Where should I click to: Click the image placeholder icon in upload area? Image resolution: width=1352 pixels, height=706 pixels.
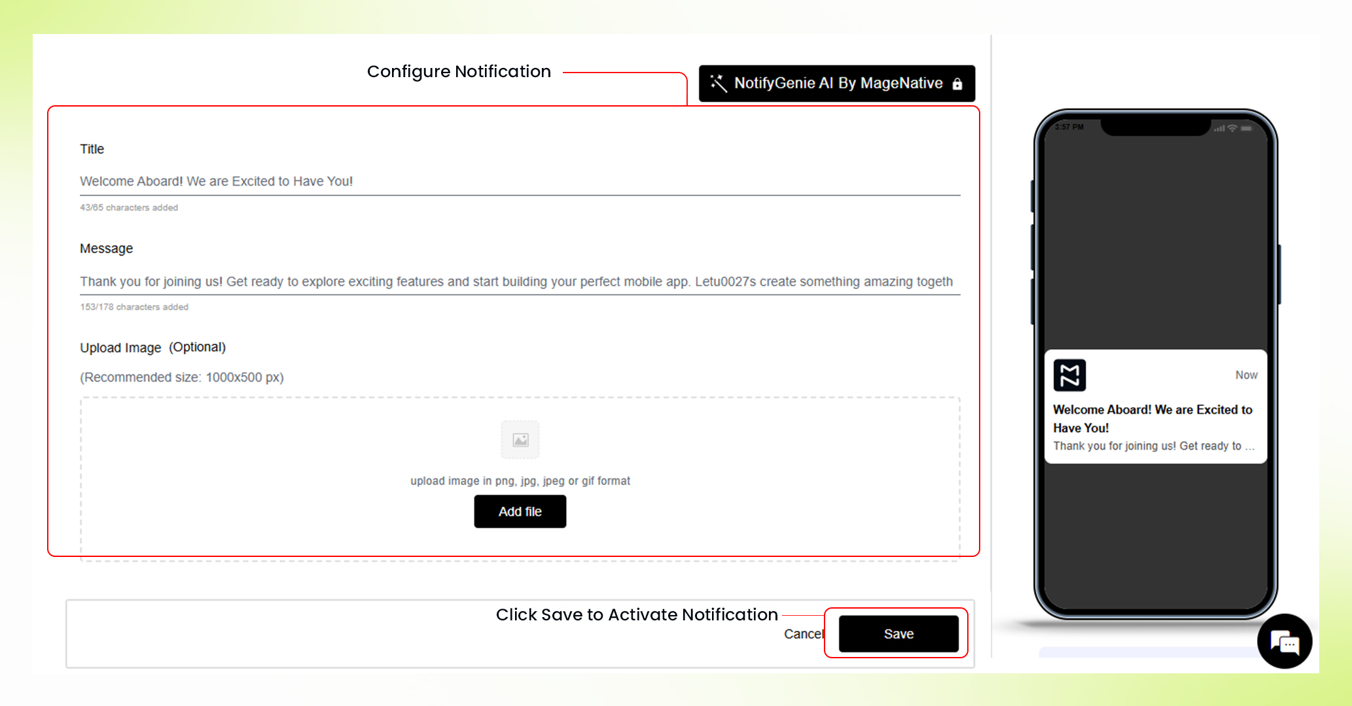click(x=520, y=440)
